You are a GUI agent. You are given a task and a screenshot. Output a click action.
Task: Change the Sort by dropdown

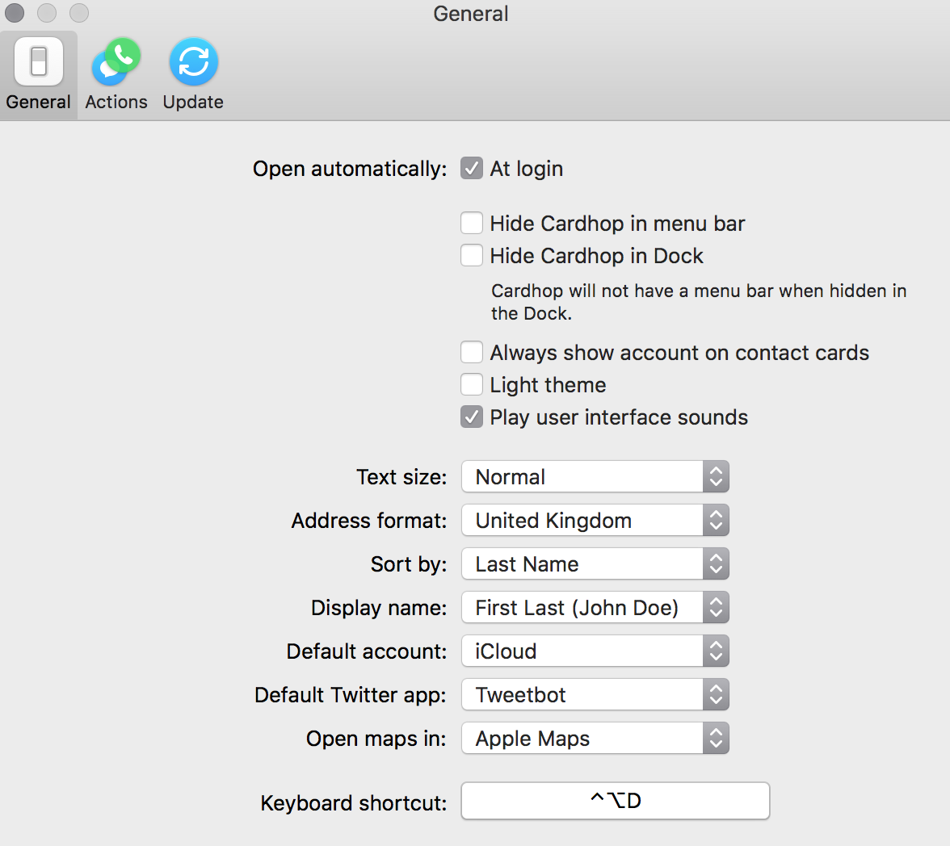click(595, 563)
